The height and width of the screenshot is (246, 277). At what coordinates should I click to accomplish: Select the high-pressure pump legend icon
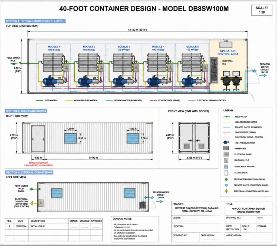226,142
